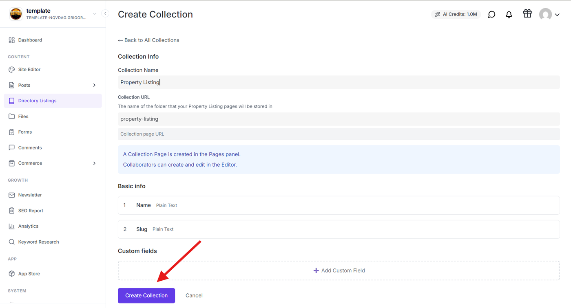
Task: Click Add Custom Field area
Action: coord(339,271)
